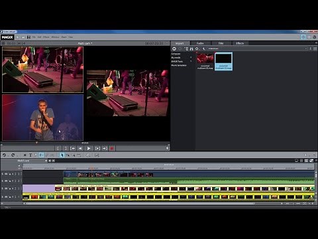318x239 pixels.
Task: Switch to the Title tab
Action: [x=221, y=43]
